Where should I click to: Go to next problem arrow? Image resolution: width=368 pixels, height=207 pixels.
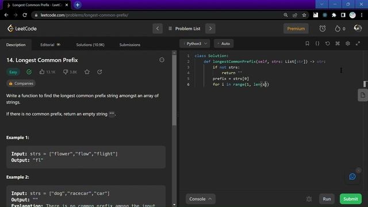[x=210, y=29]
